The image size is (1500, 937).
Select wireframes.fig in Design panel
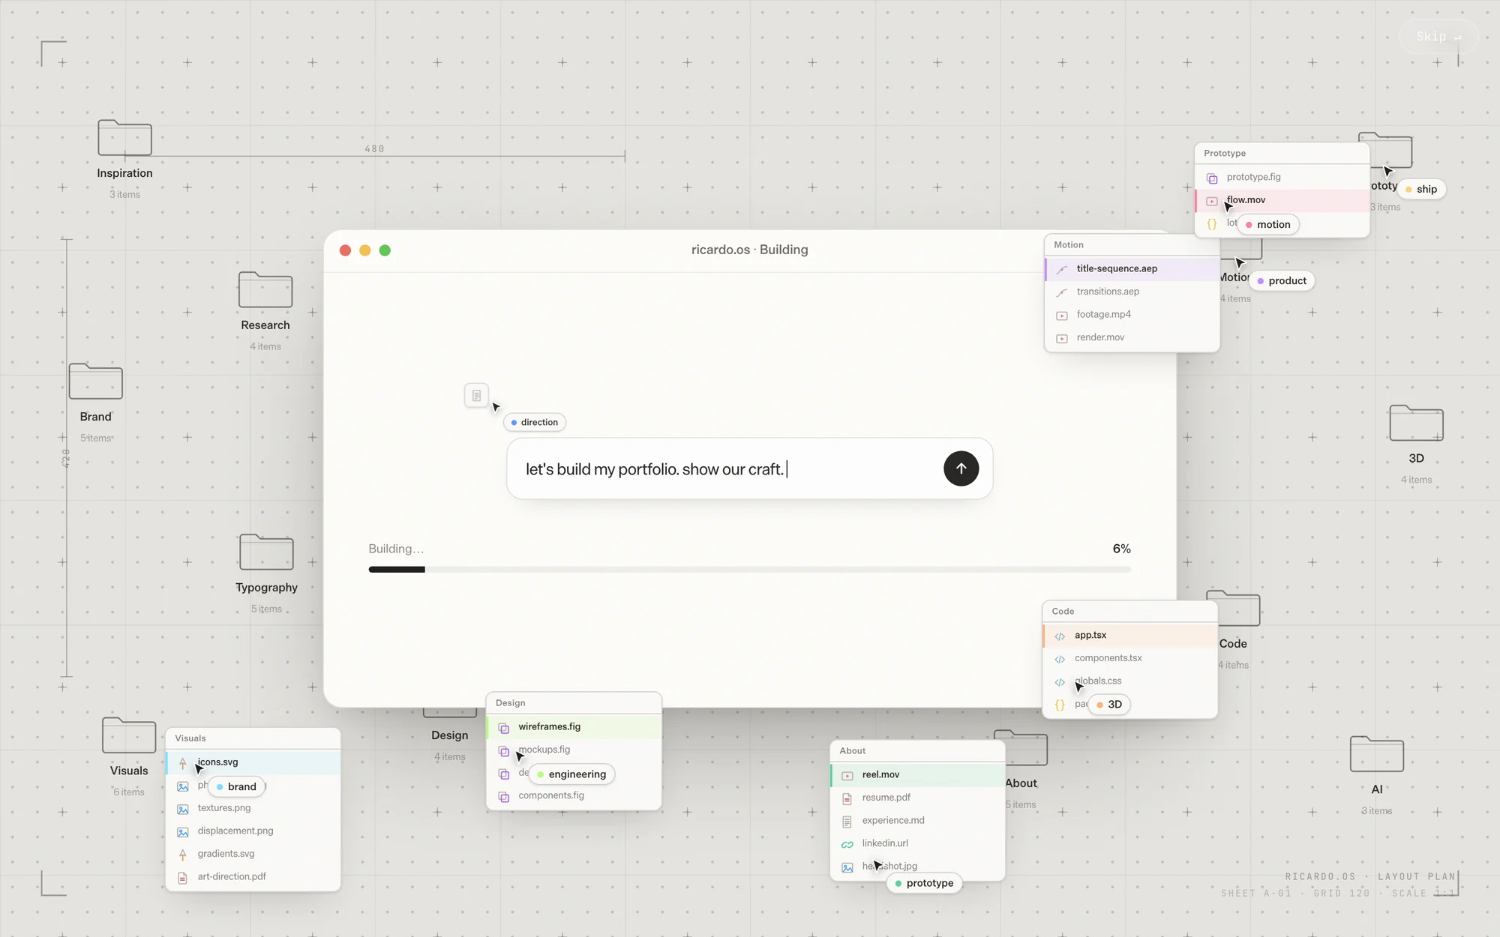pyautogui.click(x=574, y=726)
